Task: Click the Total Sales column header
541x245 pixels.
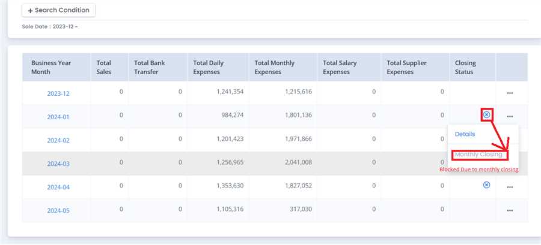Action: tap(104, 67)
